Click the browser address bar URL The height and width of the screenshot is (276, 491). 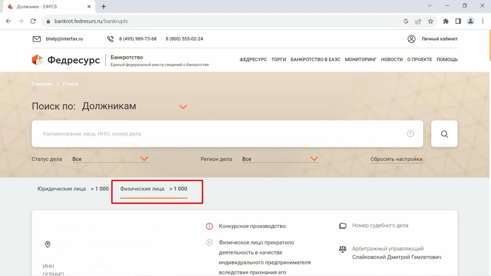pos(91,21)
